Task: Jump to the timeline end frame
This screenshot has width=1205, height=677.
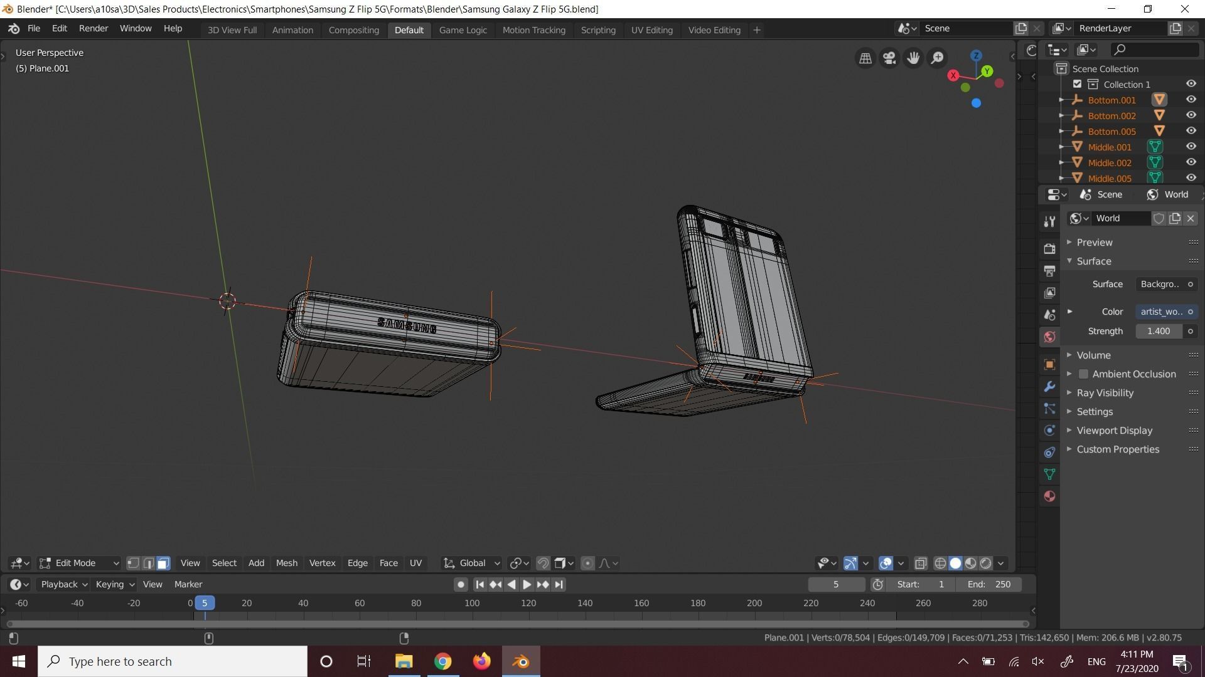Action: click(559, 584)
